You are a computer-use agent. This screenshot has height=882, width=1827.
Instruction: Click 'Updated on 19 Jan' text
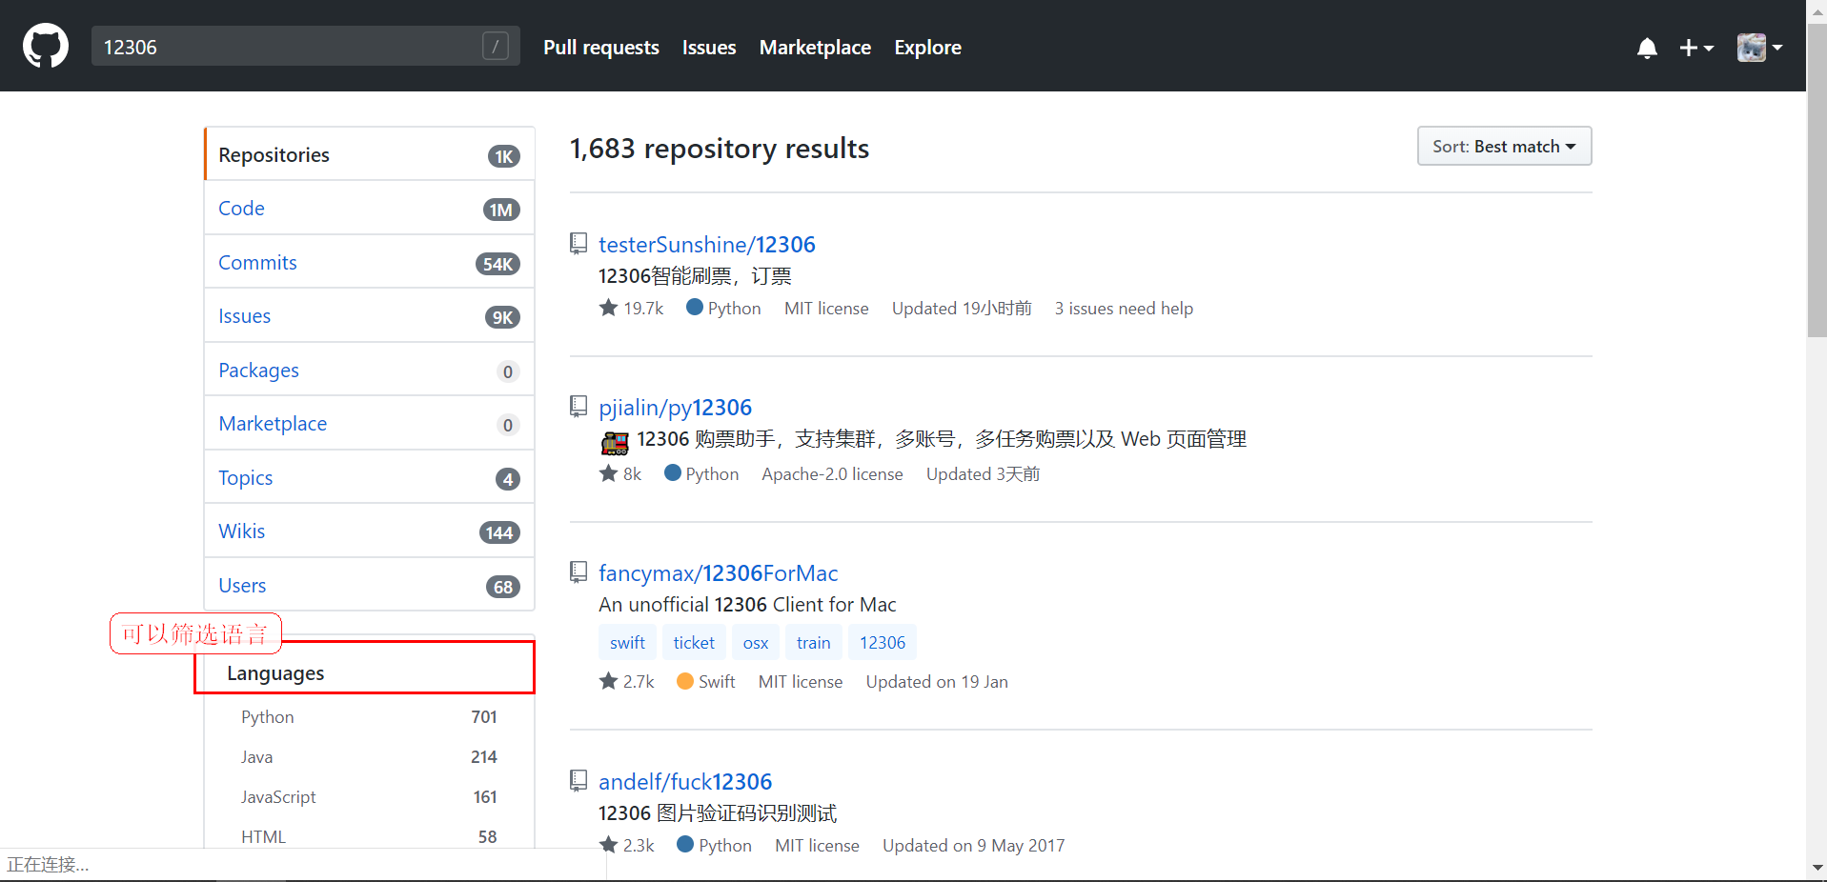coord(937,681)
